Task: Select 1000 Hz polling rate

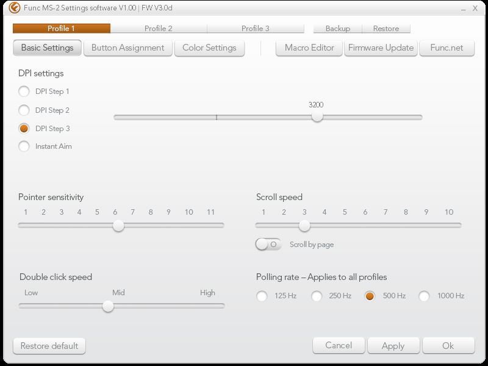Action: coord(424,296)
